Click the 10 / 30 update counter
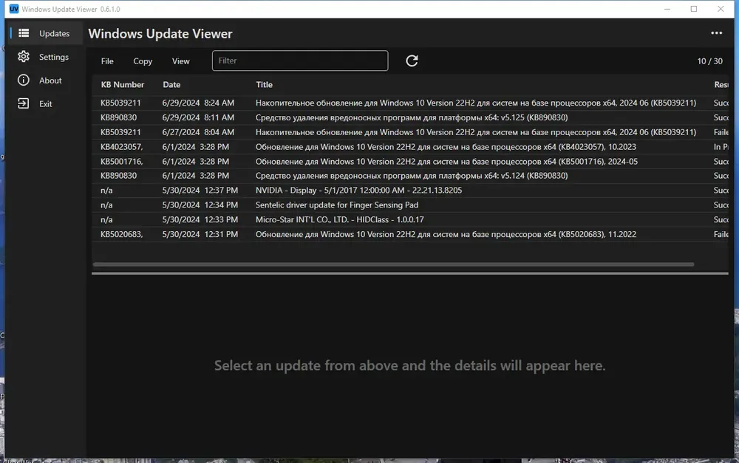 709,61
